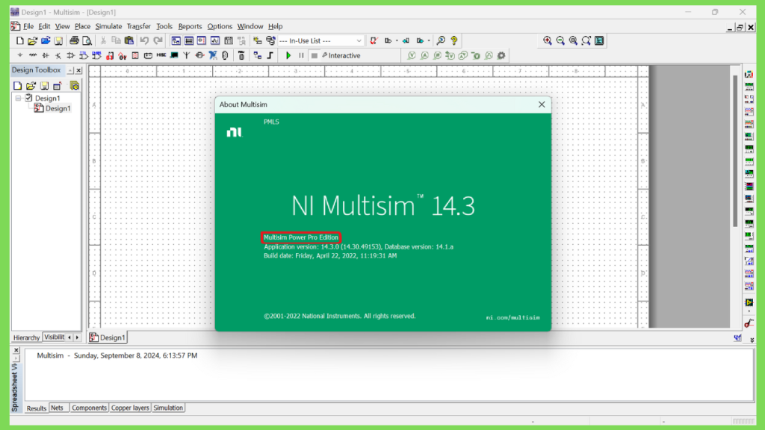Place a voltage probe
The image size is (765, 430).
[x=412, y=55]
